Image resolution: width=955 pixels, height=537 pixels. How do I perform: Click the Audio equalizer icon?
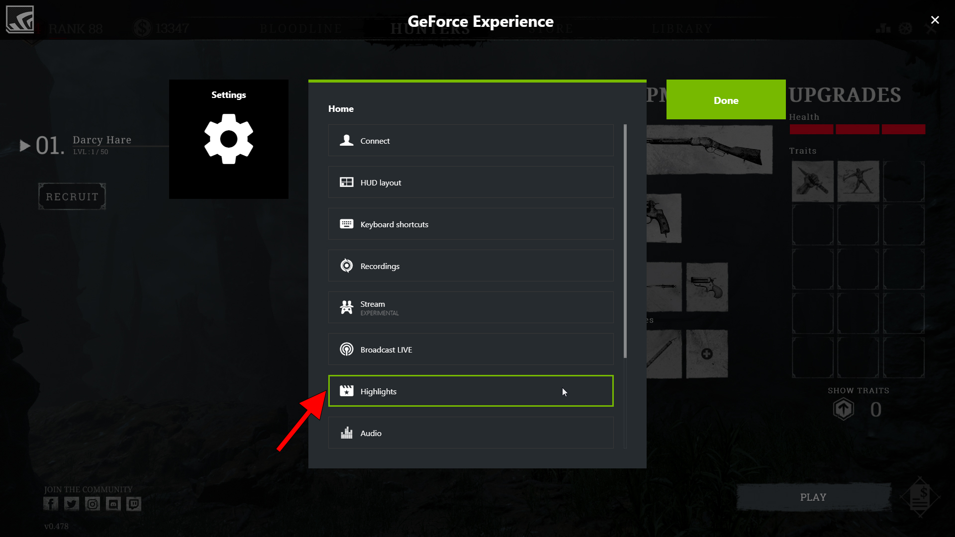pyautogui.click(x=346, y=433)
